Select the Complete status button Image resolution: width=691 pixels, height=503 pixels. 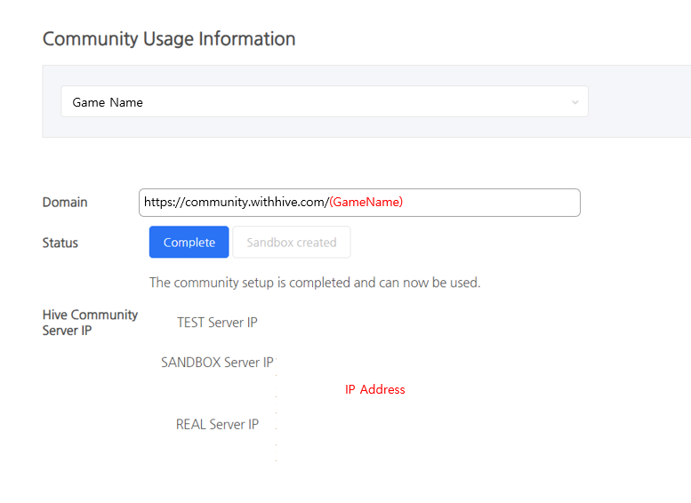click(x=189, y=242)
